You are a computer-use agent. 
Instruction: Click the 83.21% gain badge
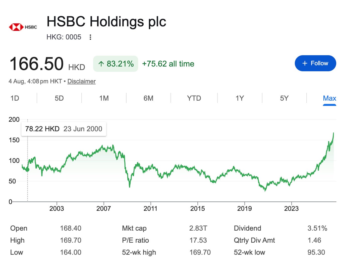(116, 64)
